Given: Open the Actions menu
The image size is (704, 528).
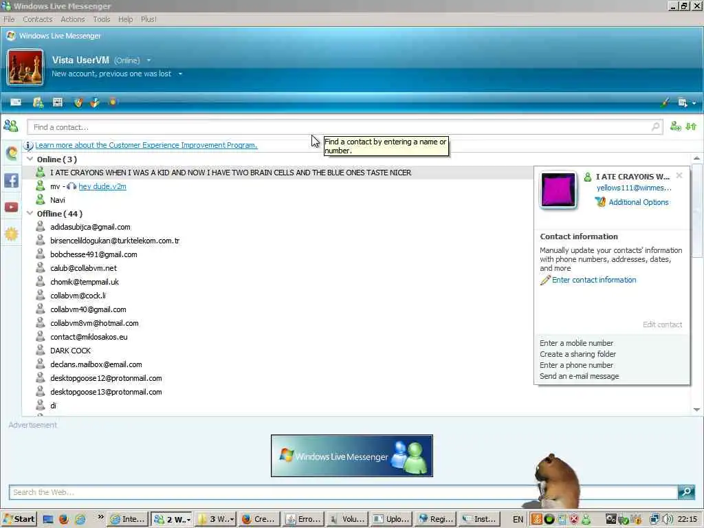Looking at the screenshot, I should (x=73, y=19).
